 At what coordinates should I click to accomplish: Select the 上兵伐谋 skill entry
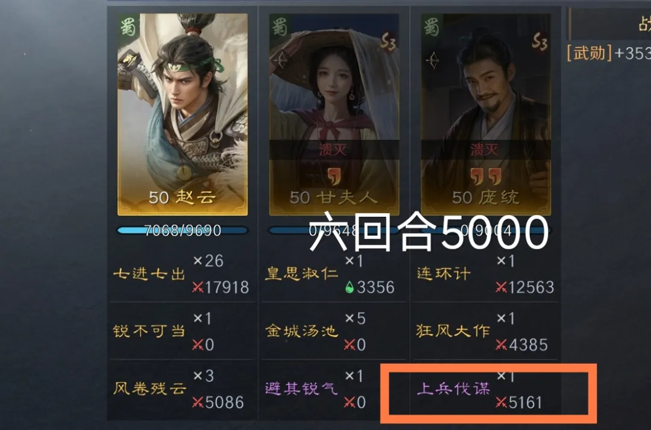click(x=486, y=389)
